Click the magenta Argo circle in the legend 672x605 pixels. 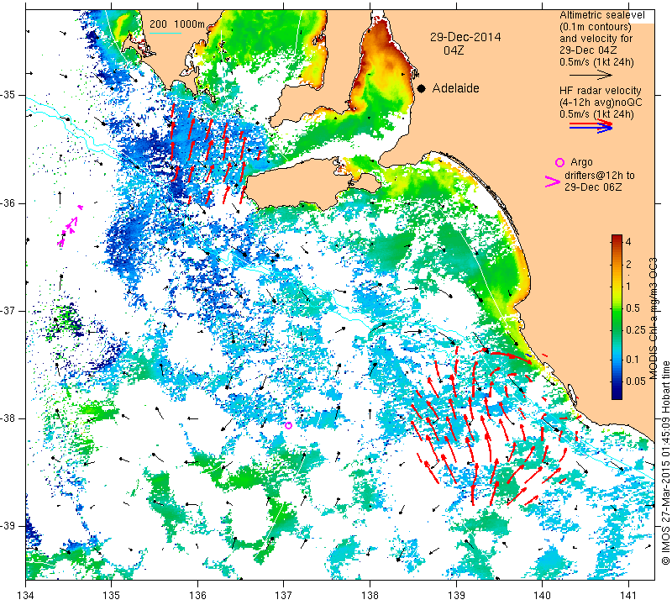[559, 162]
